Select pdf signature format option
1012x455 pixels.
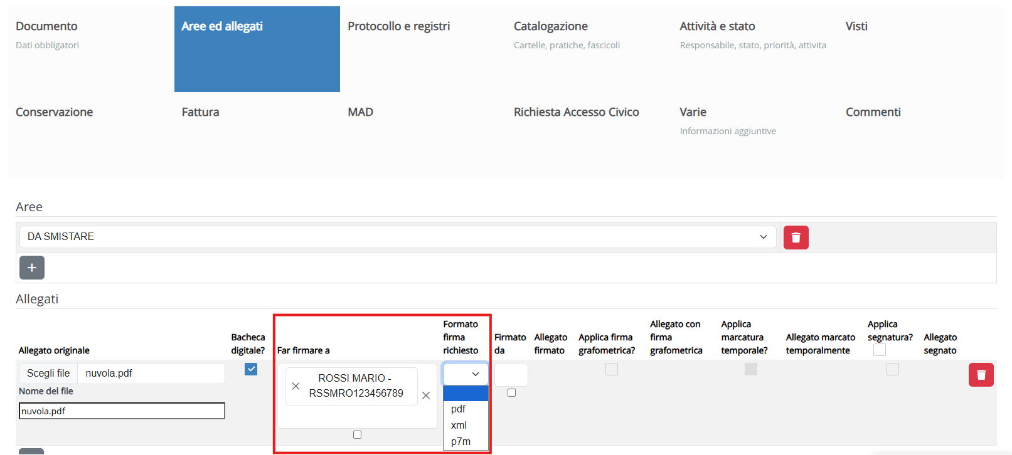coord(466,409)
